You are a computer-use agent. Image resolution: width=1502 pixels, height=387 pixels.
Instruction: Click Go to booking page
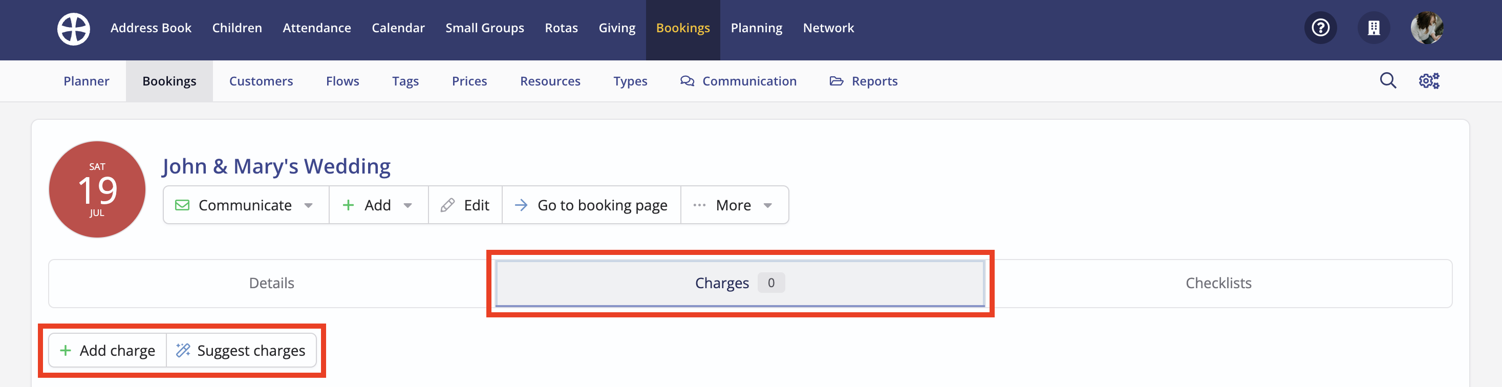point(591,205)
